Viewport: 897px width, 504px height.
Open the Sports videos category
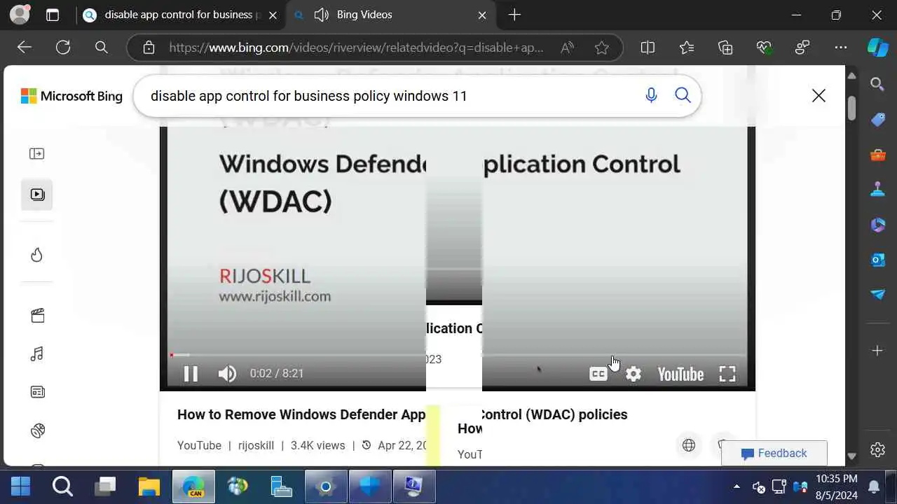click(37, 430)
